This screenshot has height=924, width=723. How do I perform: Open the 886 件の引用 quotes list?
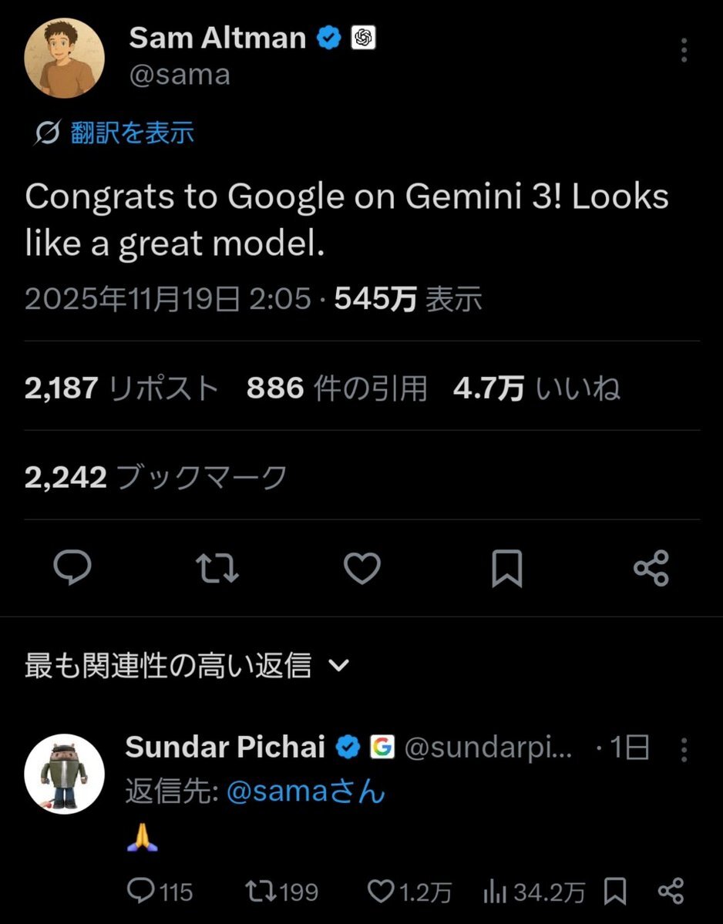(x=337, y=389)
